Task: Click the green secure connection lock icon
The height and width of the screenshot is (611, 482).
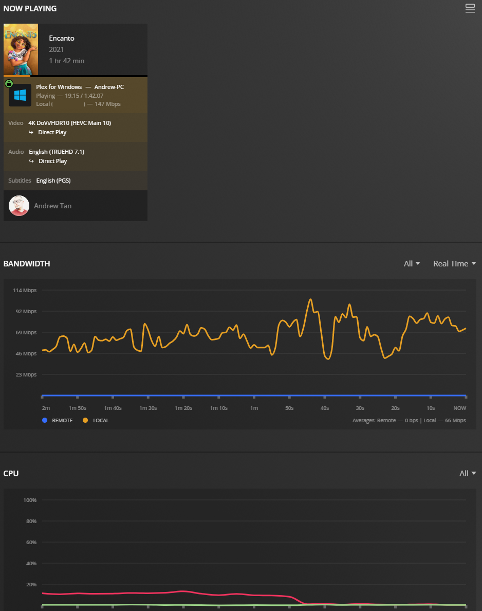Action: [9, 83]
